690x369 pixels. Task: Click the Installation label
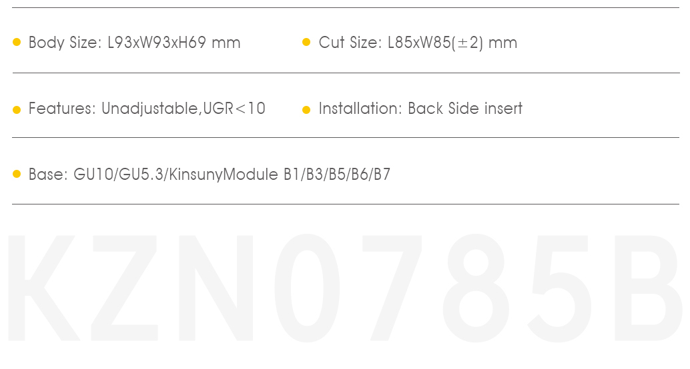tap(360, 109)
